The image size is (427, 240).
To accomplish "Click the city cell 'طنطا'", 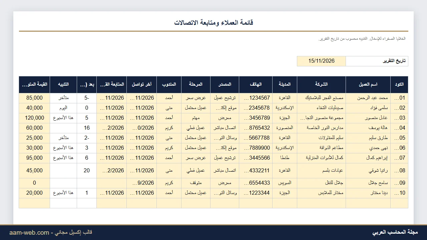I will (285, 158).
